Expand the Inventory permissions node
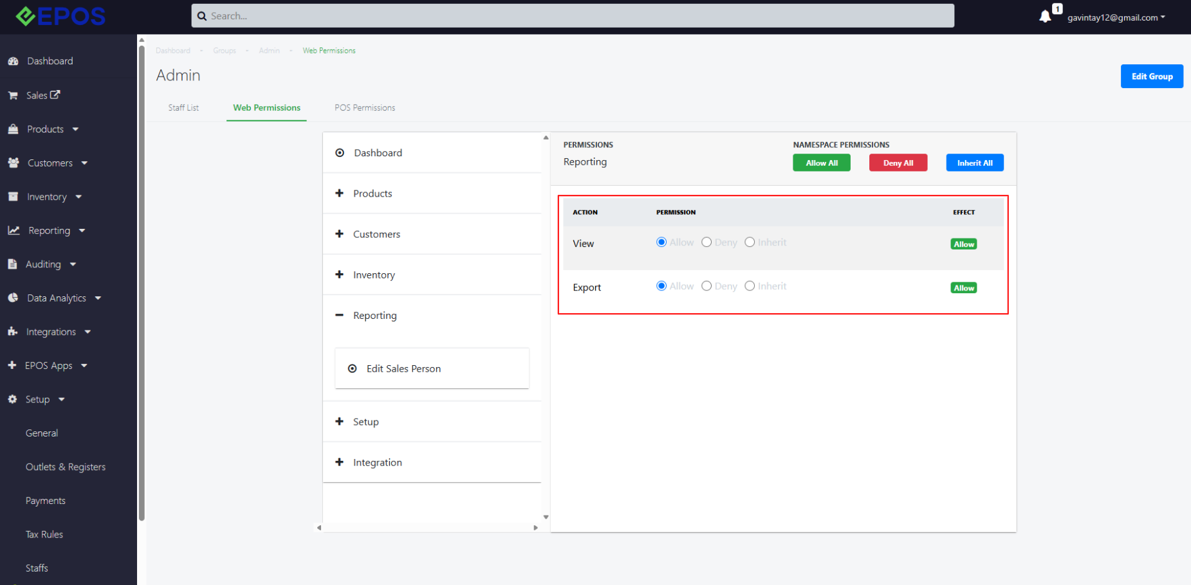 (x=340, y=274)
